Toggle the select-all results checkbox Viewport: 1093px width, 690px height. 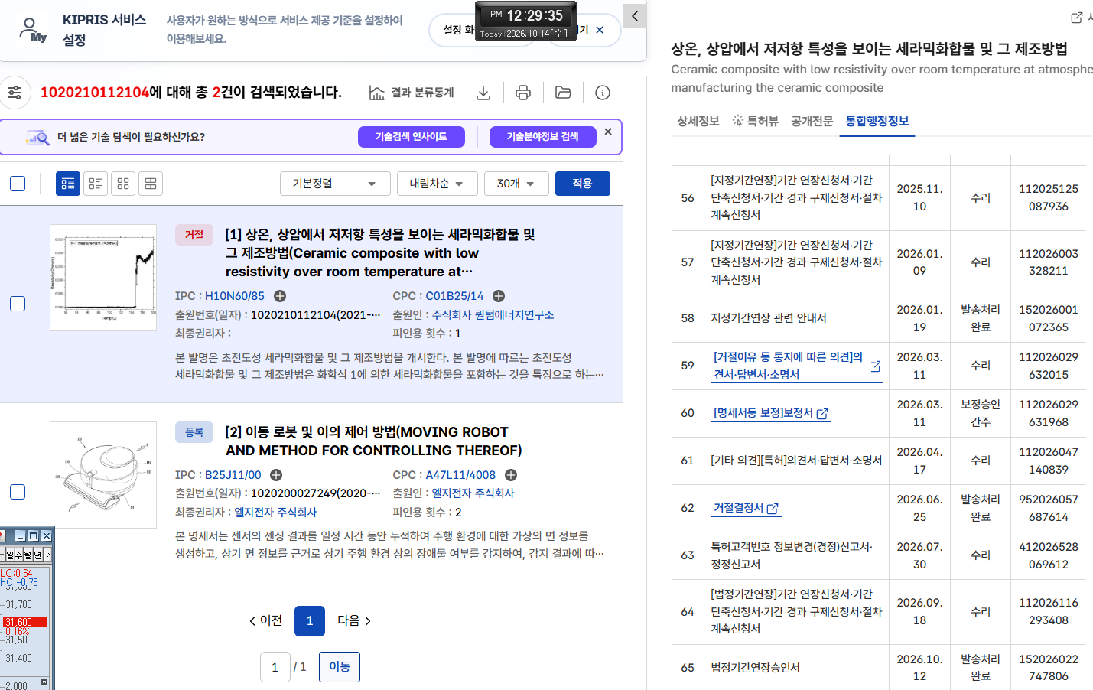pos(18,184)
